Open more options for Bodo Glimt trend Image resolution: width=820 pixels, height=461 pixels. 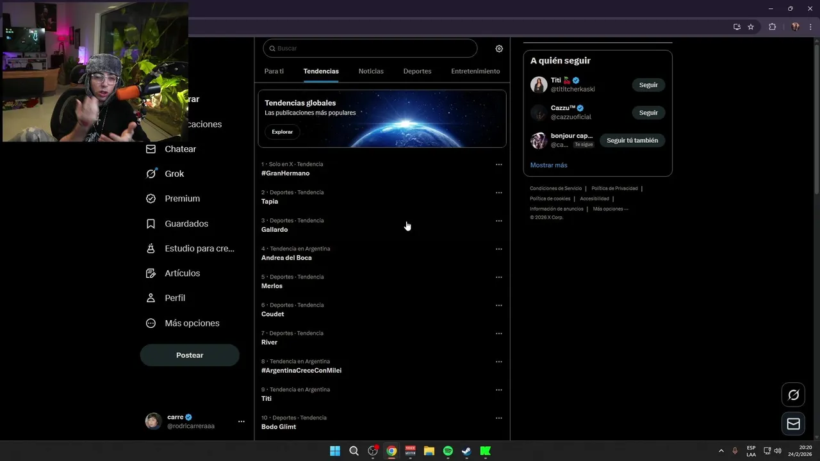point(498,418)
